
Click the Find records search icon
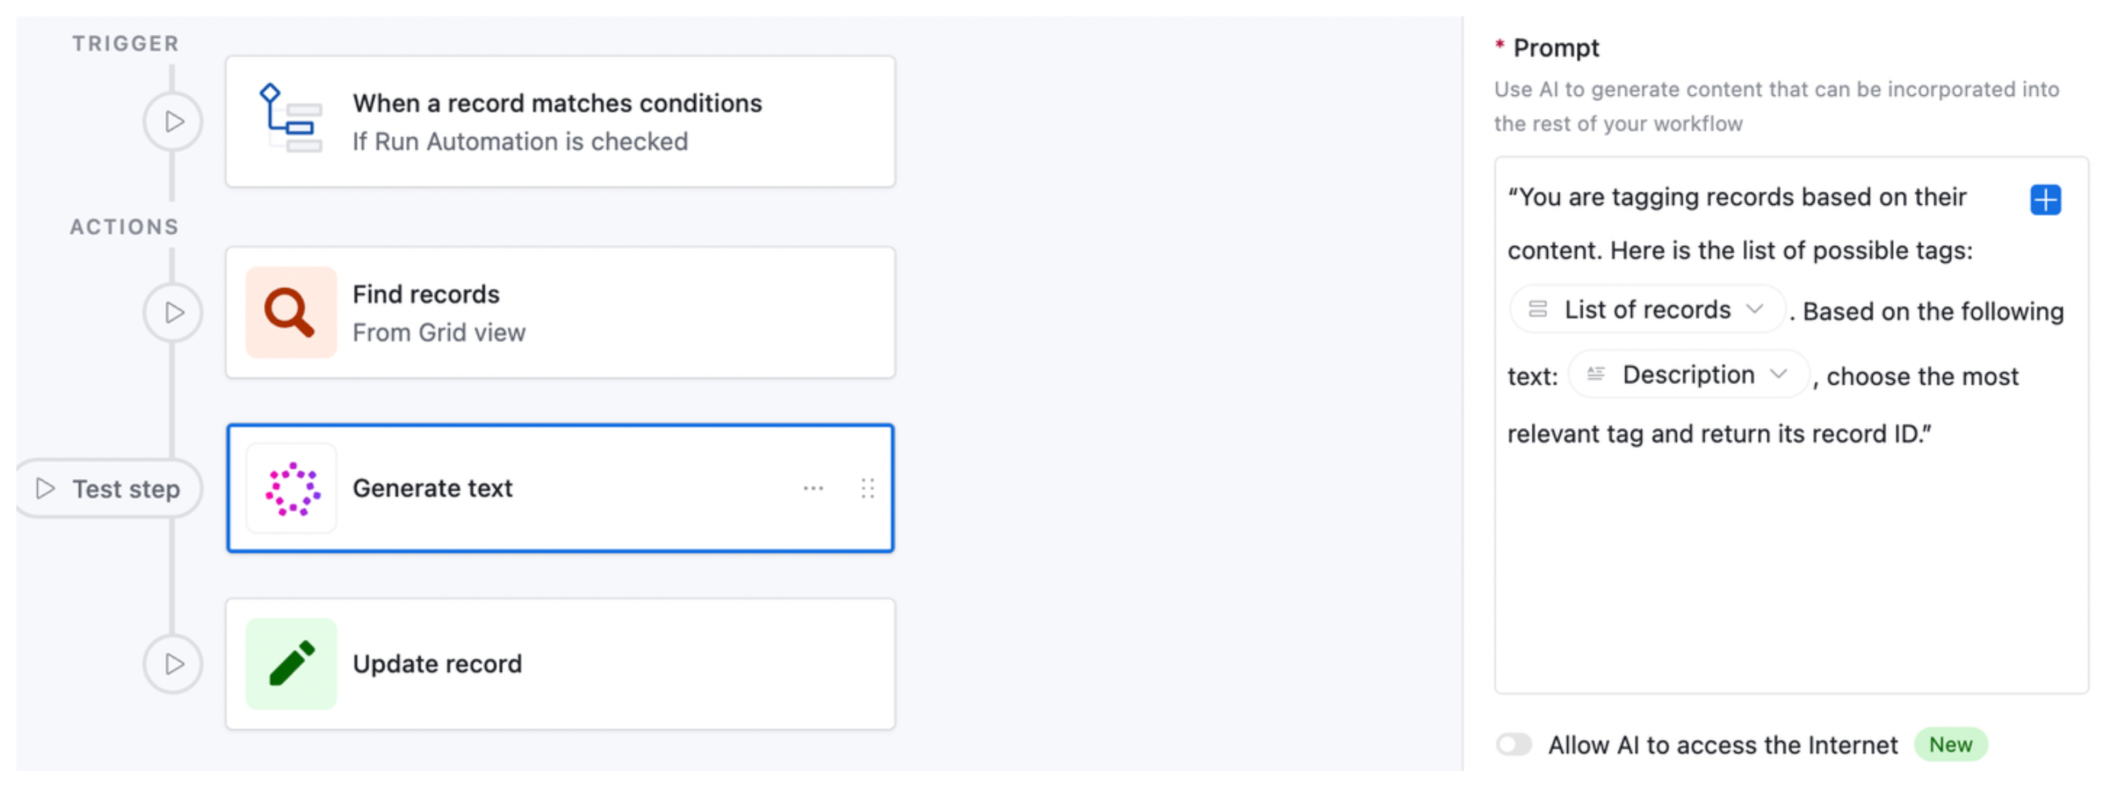tap(290, 313)
